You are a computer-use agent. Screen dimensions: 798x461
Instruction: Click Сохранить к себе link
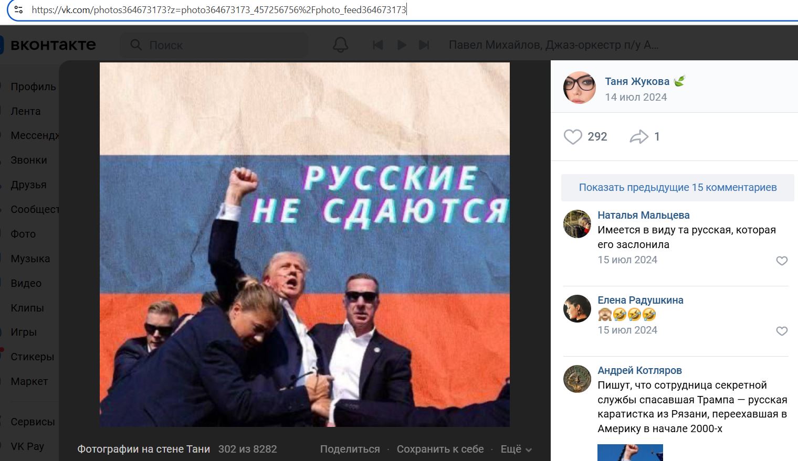tap(440, 449)
